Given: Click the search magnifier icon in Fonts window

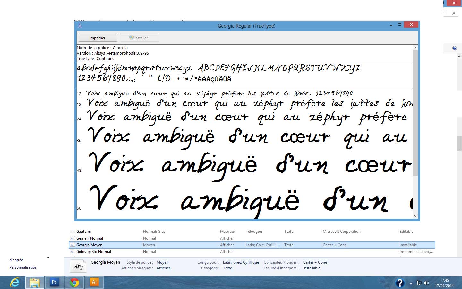Looking at the screenshot, I should [453, 13].
